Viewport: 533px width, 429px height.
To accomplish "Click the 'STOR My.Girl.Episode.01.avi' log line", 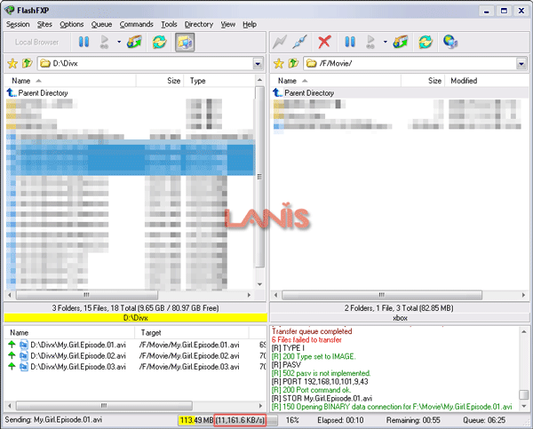I will (322, 398).
